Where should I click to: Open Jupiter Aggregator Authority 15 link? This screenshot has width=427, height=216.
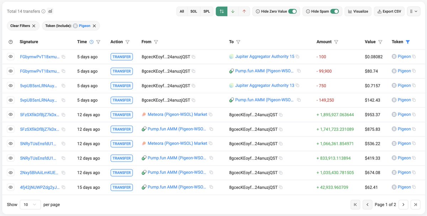click(x=265, y=56)
